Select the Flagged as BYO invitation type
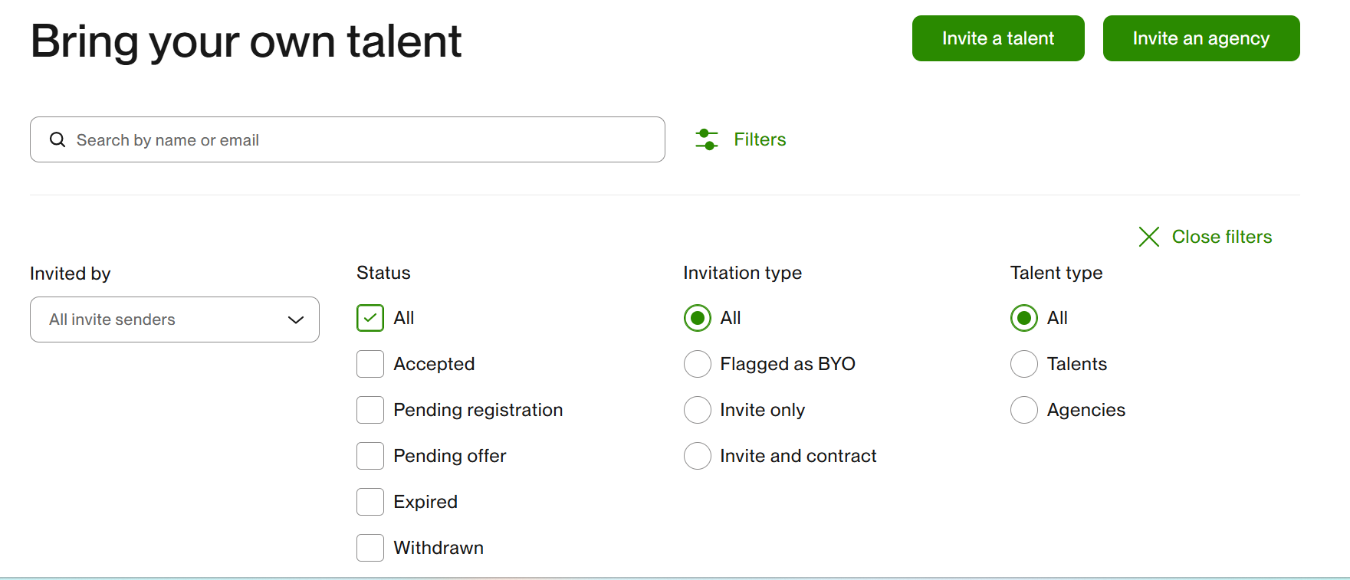The height and width of the screenshot is (580, 1350). pos(697,364)
